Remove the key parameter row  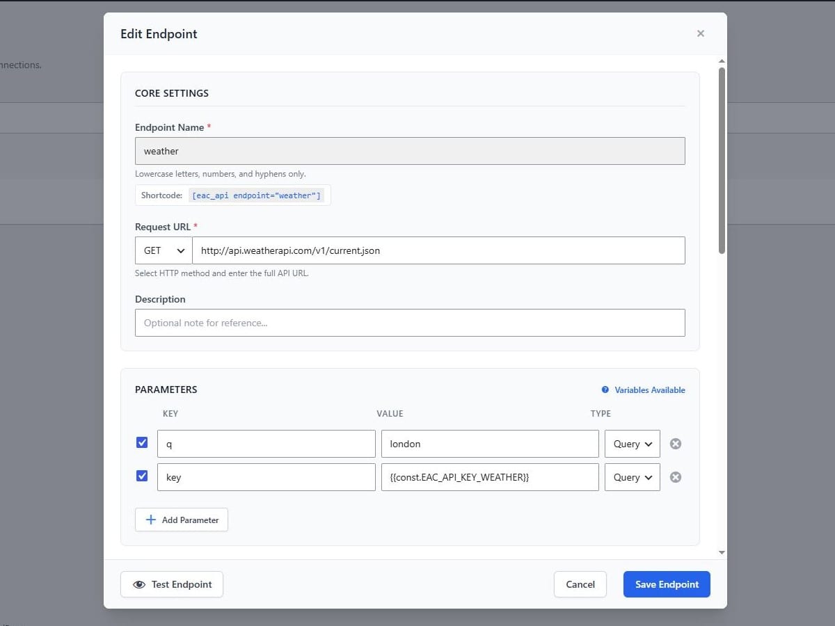(x=675, y=477)
